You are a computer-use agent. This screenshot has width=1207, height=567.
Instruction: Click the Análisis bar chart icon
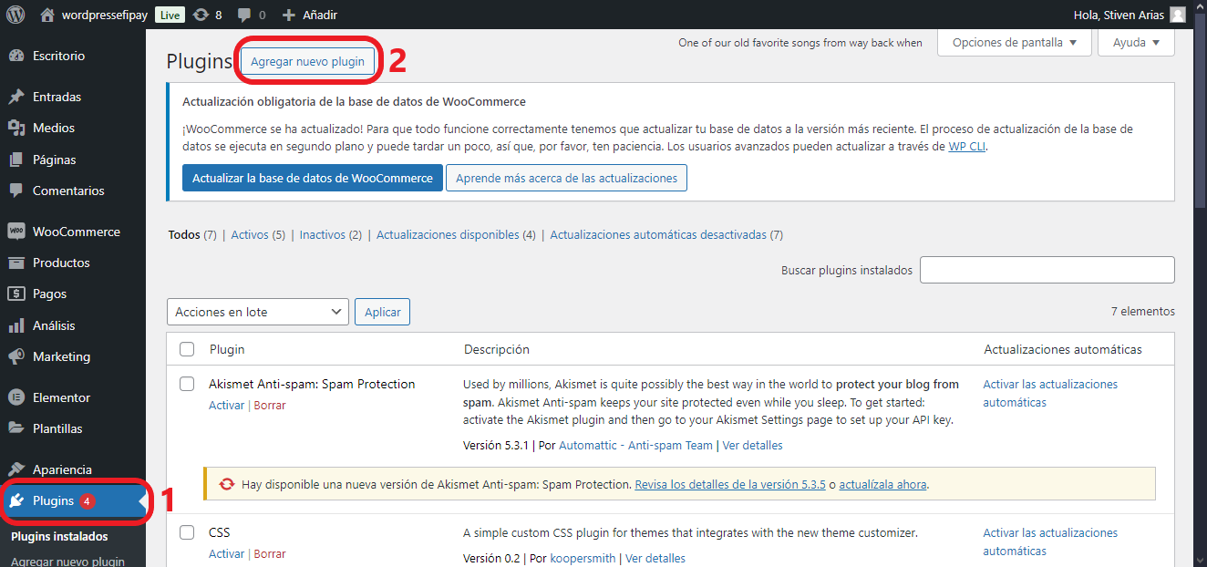[16, 325]
